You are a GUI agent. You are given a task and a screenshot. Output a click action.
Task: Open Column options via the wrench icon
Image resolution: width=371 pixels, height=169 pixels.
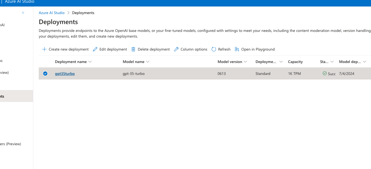pyautogui.click(x=176, y=49)
